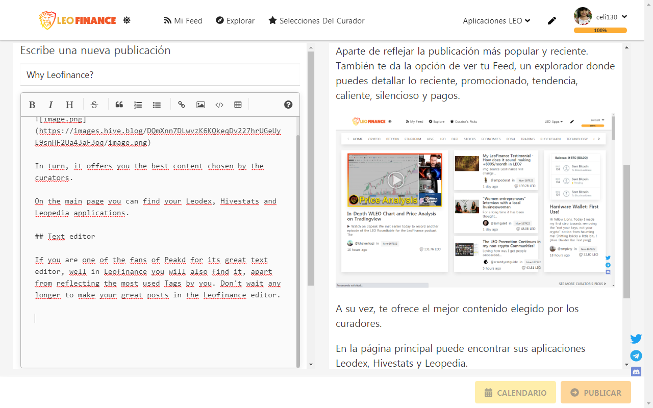653x408 pixels.
Task: Insert a blockquote
Action: coord(119,105)
